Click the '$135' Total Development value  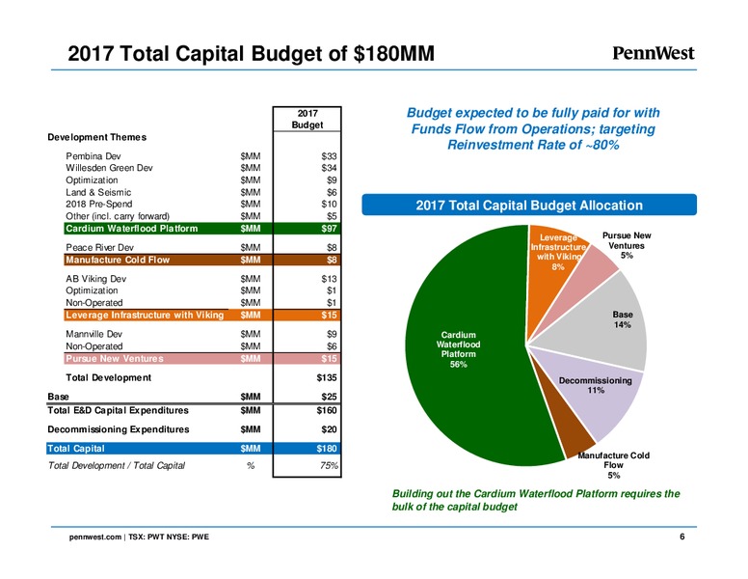(327, 377)
